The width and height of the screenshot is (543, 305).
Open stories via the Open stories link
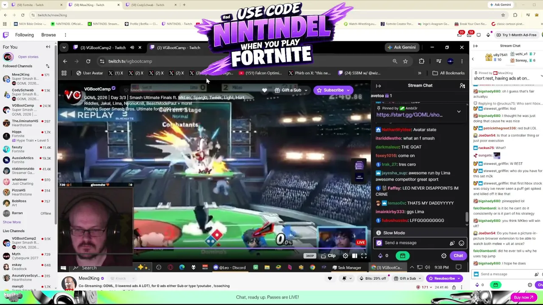tap(28, 57)
